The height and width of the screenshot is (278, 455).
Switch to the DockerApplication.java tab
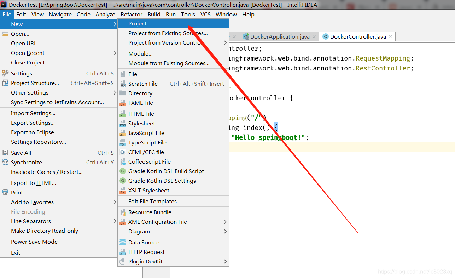[280, 36]
